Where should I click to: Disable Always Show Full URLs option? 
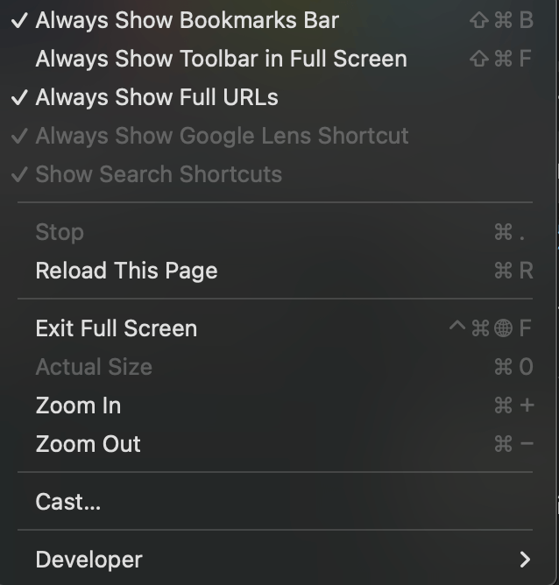pos(157,97)
